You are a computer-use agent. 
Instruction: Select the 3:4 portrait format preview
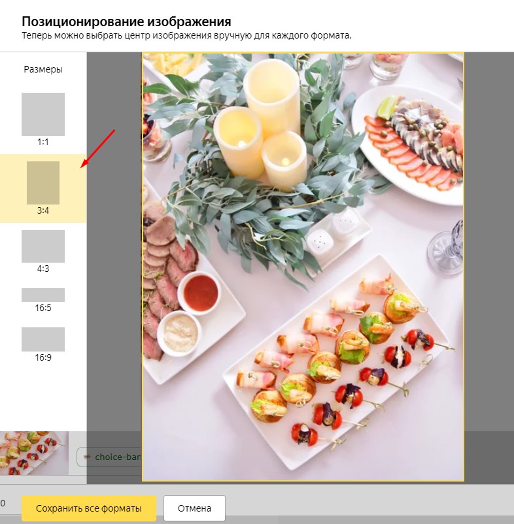coord(43,183)
